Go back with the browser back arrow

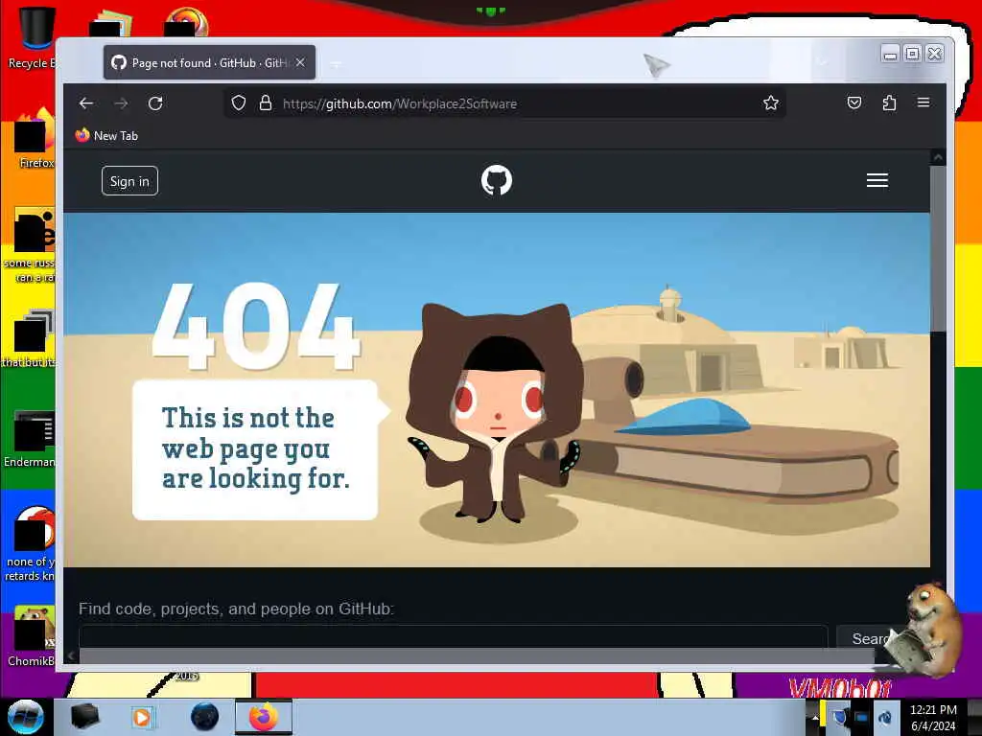[86, 103]
